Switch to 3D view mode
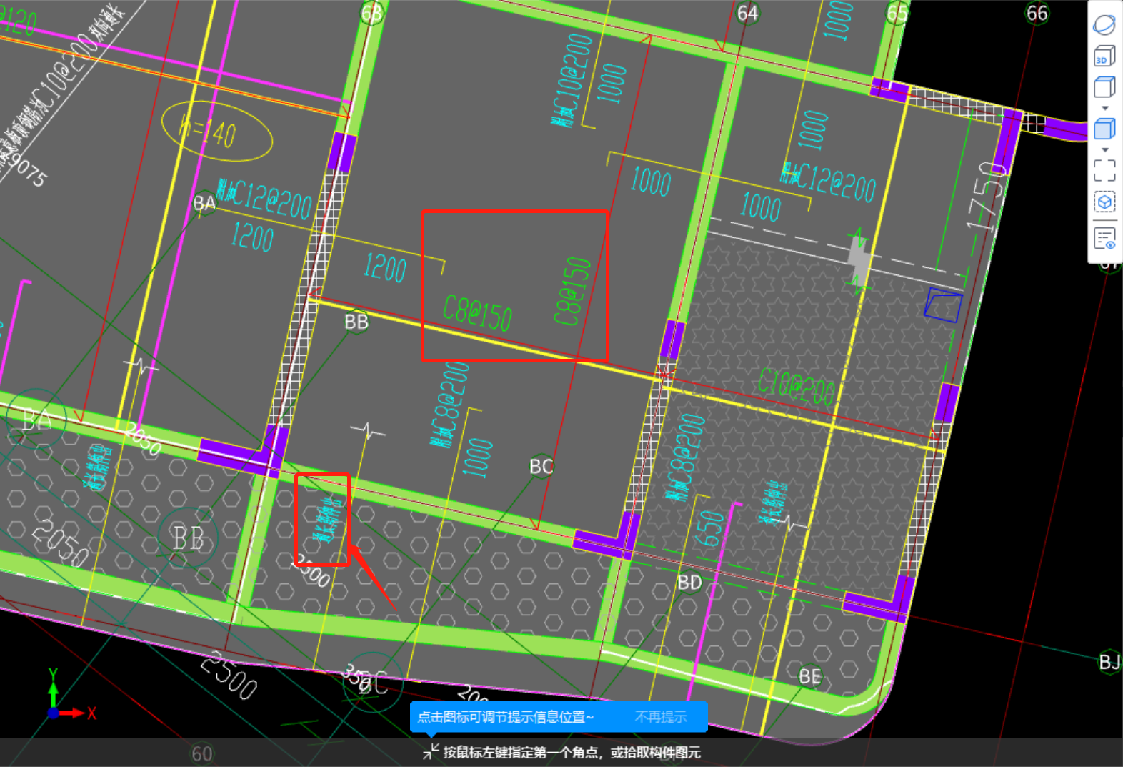The height and width of the screenshot is (767, 1123). 1104,56
